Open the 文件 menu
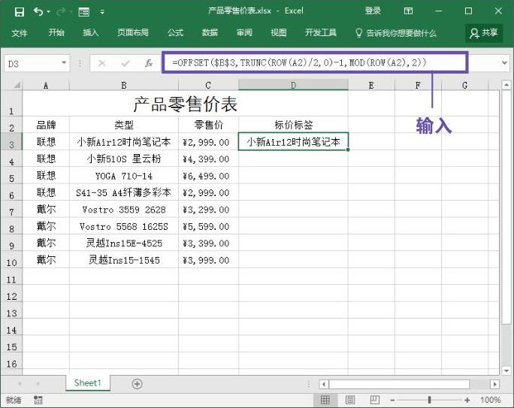The height and width of the screenshot is (408, 514). pyautogui.click(x=20, y=33)
